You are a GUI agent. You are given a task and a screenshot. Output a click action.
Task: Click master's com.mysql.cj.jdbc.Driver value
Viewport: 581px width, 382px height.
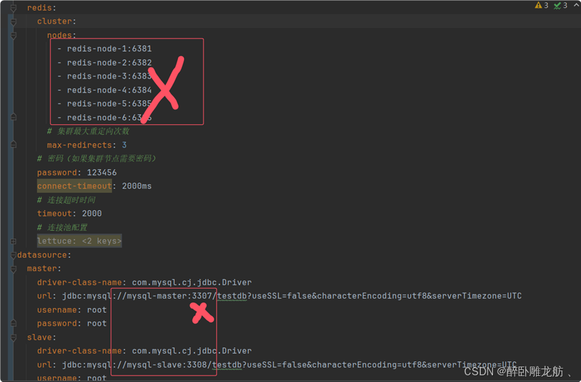click(x=191, y=283)
